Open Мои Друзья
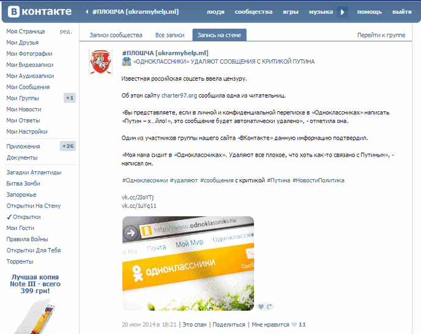Image resolution: width=421 pixels, height=334 pixels. [22, 42]
